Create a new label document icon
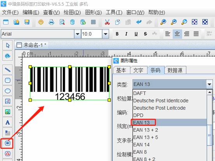 pos(6,22)
